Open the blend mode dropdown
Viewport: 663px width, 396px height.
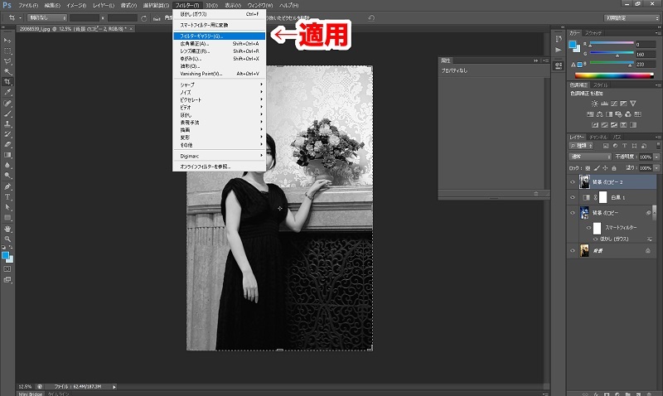(x=590, y=157)
